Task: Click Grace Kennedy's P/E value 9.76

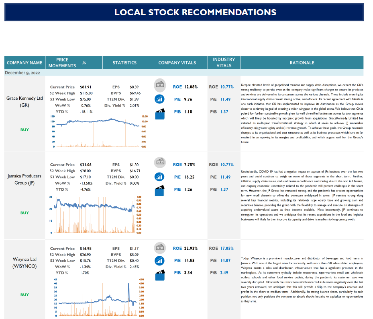Action: tap(188, 99)
